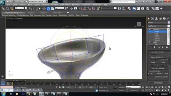
Task: Open the Edit menu
Action: pos(9,5)
